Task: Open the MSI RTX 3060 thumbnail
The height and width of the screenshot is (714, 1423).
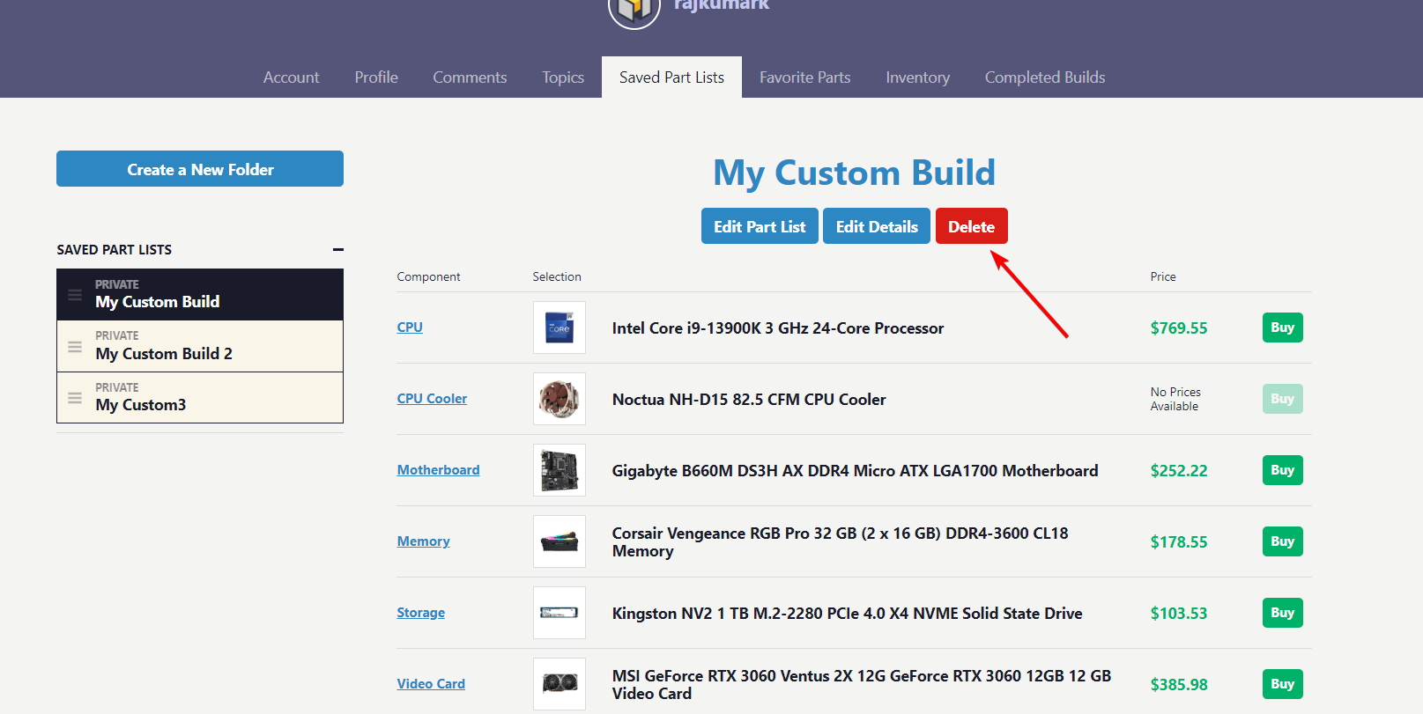Action: click(x=560, y=684)
